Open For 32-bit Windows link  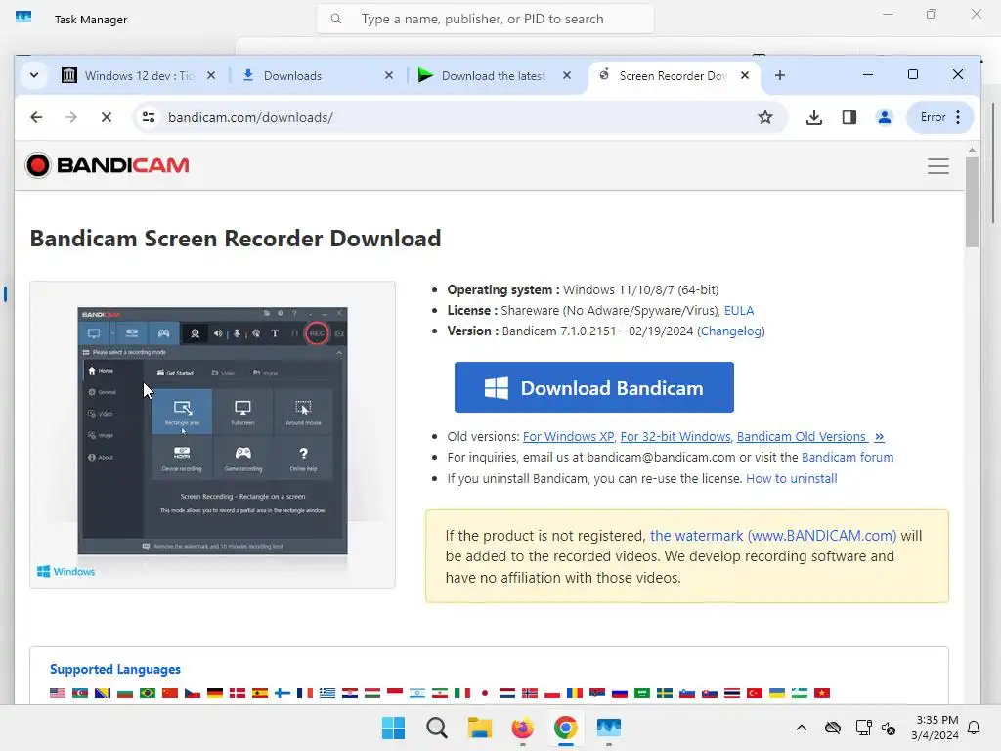tap(675, 437)
